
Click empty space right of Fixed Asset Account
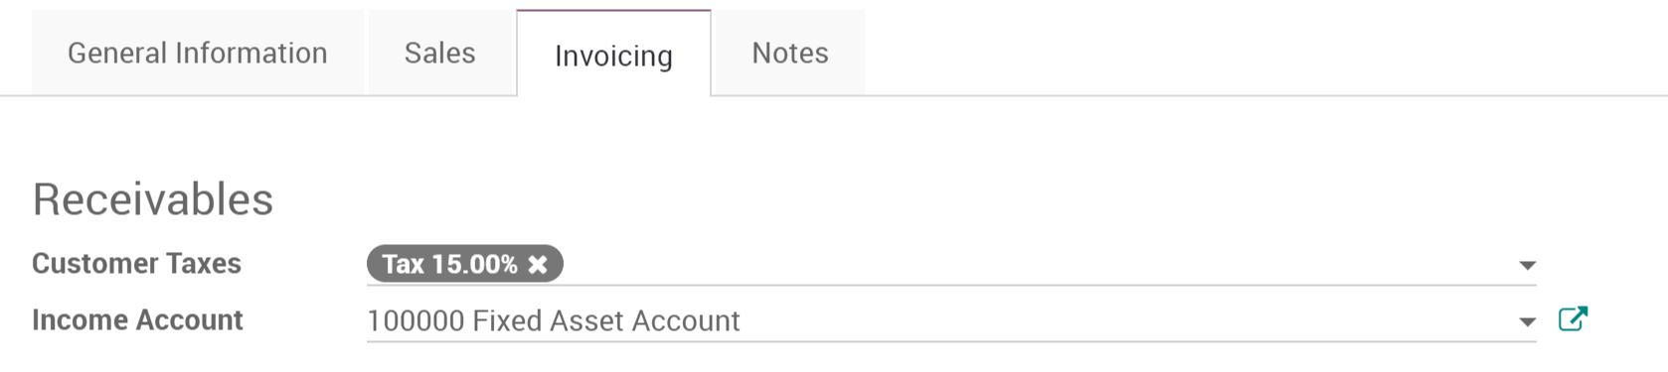pyautogui.click(x=1123, y=320)
